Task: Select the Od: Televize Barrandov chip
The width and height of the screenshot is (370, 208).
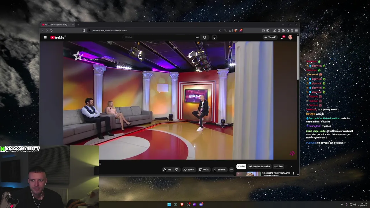Action: (260, 166)
